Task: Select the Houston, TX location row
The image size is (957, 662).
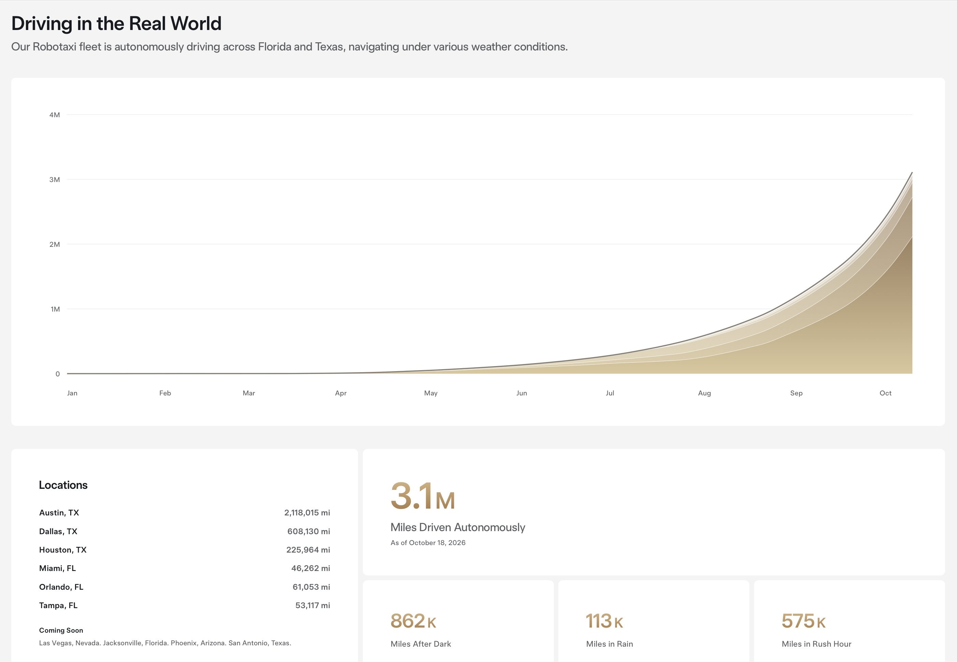Action: [185, 550]
